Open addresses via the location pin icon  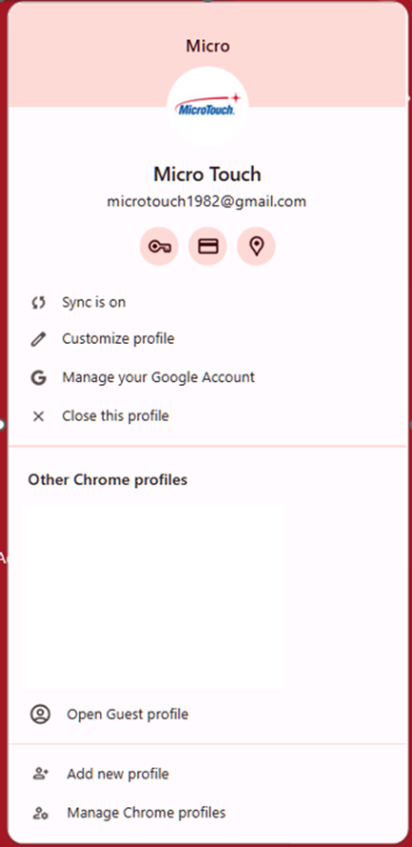point(256,247)
